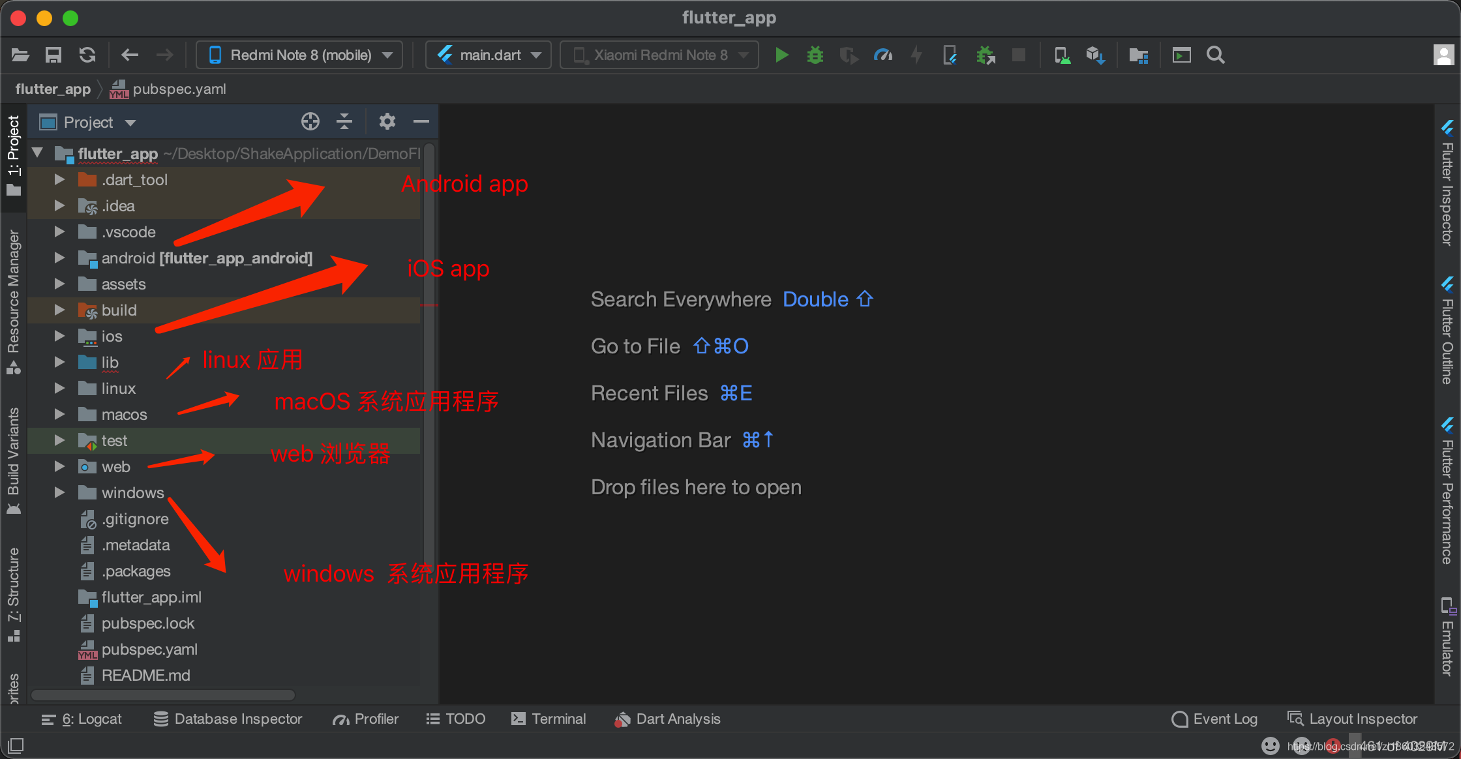Select the pubspec.yaml breadcrumb
The image size is (1461, 759).
coord(168,89)
